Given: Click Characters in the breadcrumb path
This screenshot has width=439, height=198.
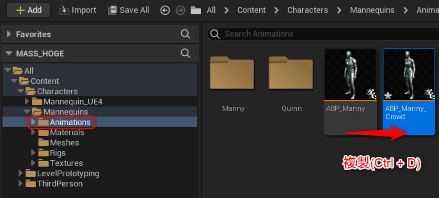Looking at the screenshot, I should [307, 10].
